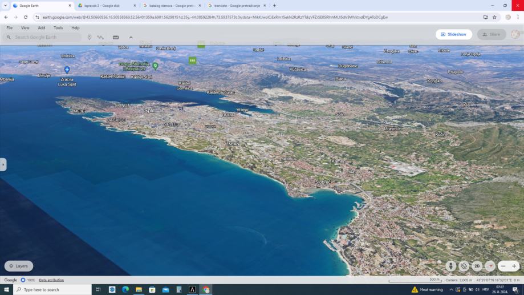
Task: Click the Pegman Street View icon
Action: 450,266
